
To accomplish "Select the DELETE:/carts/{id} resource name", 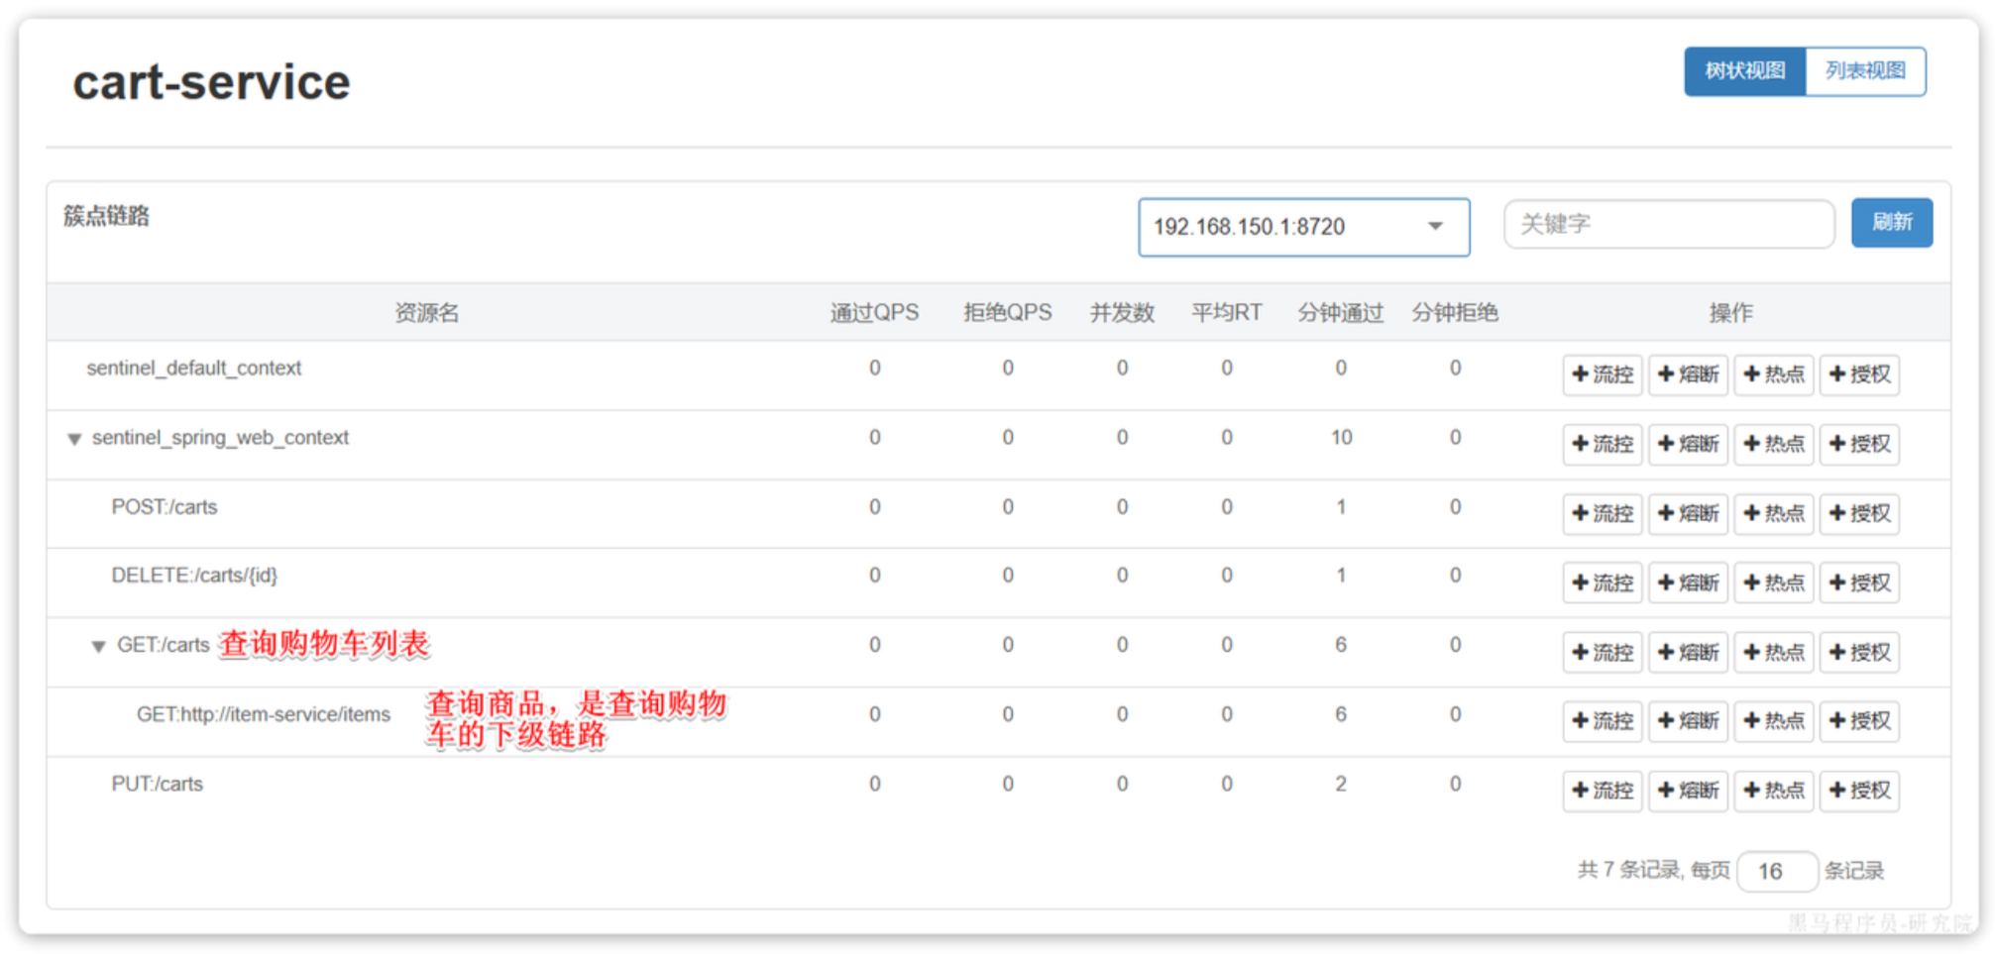I will [x=194, y=576].
